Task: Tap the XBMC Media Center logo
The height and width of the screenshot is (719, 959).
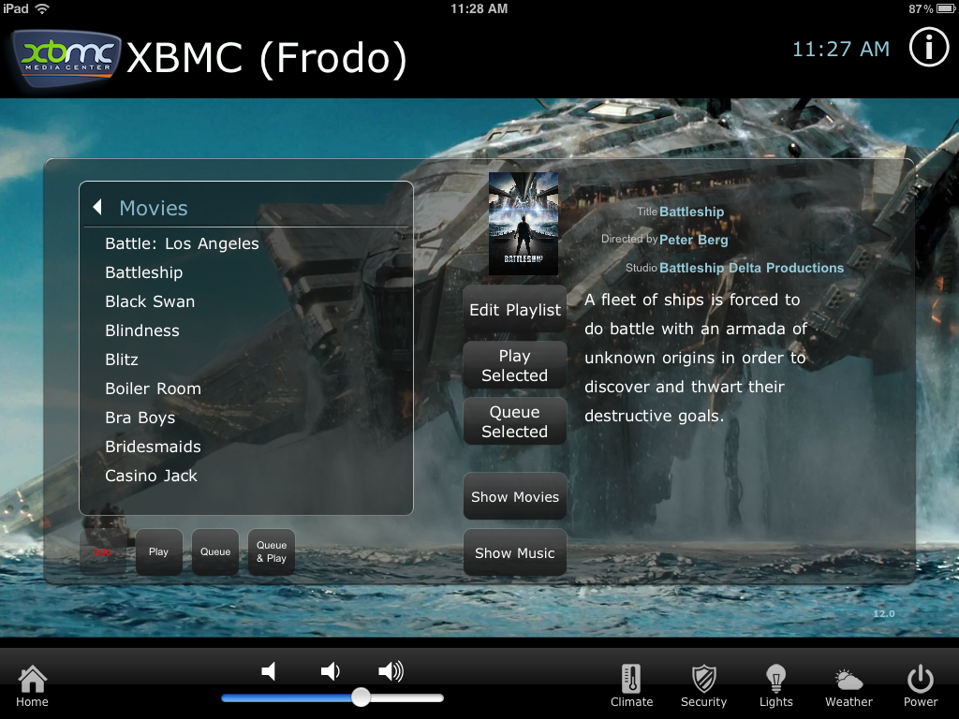Action: (x=66, y=57)
